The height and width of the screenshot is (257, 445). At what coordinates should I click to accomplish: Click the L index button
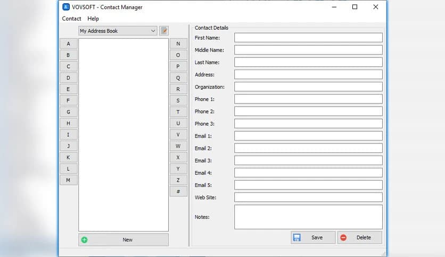68,169
